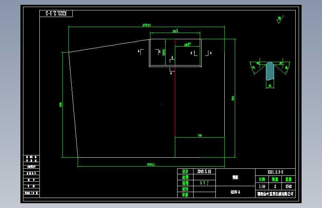
Task: Select the 400±1 vertical dimension in cutout
Action: point(163,52)
